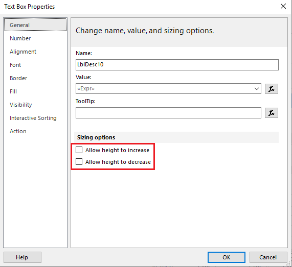Screen dimensions: 292x267
Task: Click the Name field containing LblDesc10
Action: (177, 65)
